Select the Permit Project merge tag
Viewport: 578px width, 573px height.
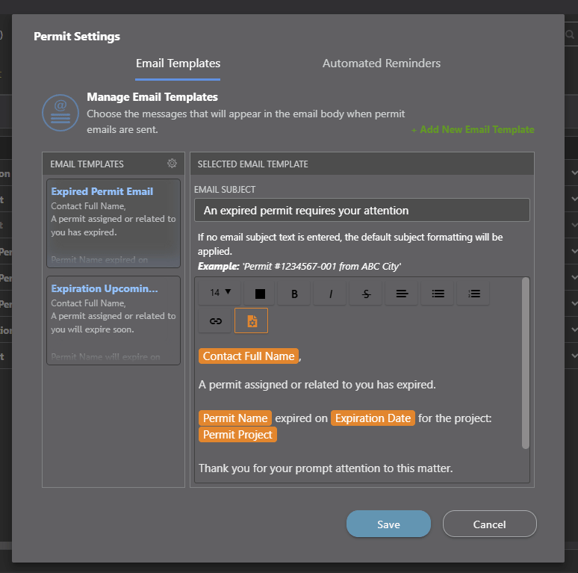[237, 435]
